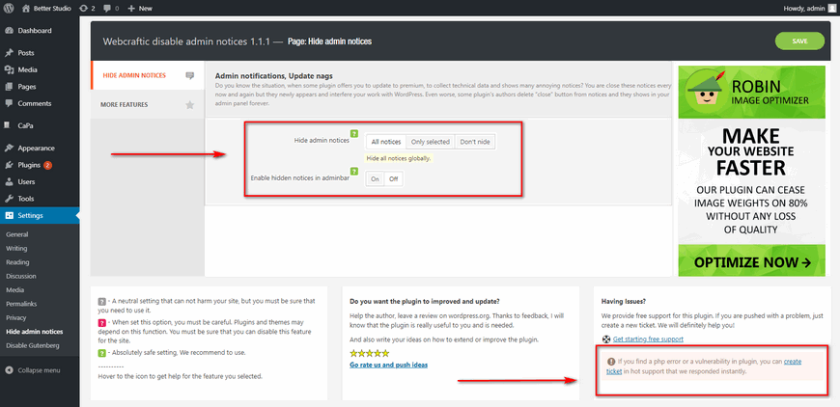
Task: Open Discussion settings submenu
Action: pos(21,276)
